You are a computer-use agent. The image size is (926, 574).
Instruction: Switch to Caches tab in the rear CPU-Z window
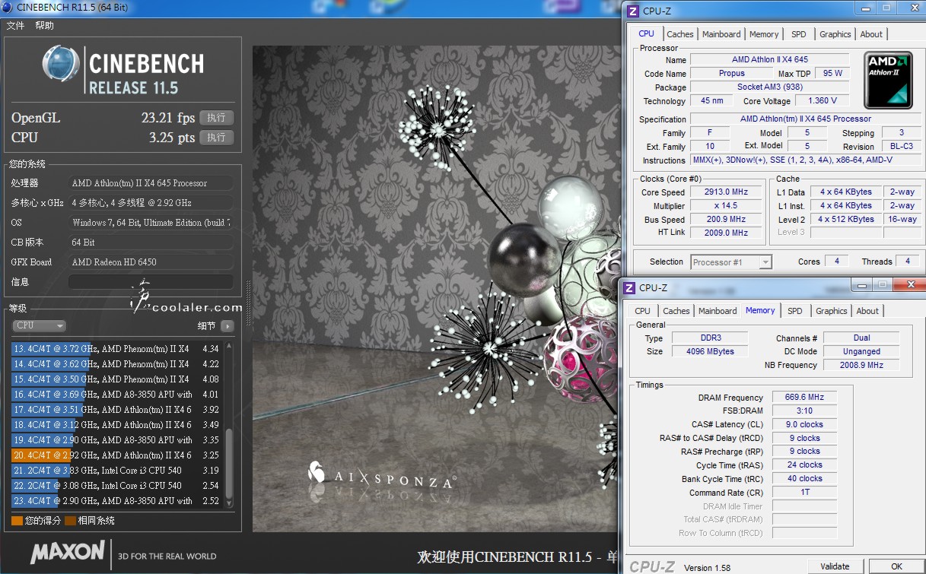[x=679, y=34]
